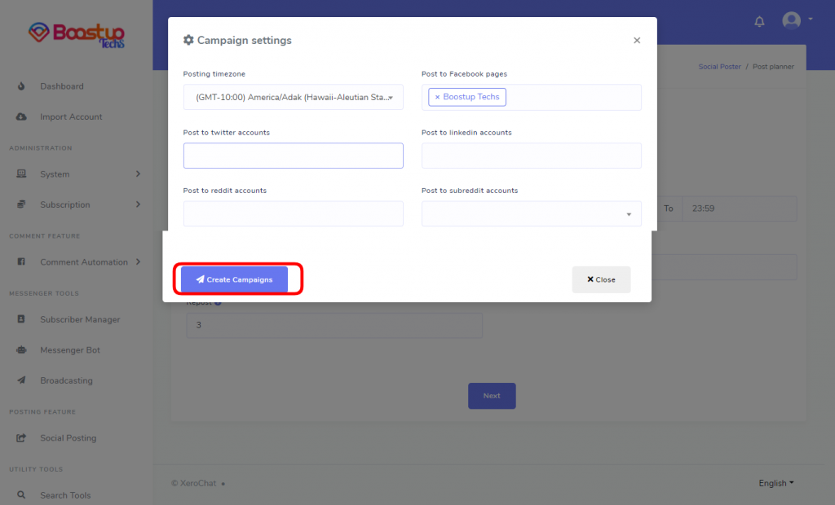Click the Broadcasting paper plane icon
Viewport: 835px width, 505px height.
21,380
